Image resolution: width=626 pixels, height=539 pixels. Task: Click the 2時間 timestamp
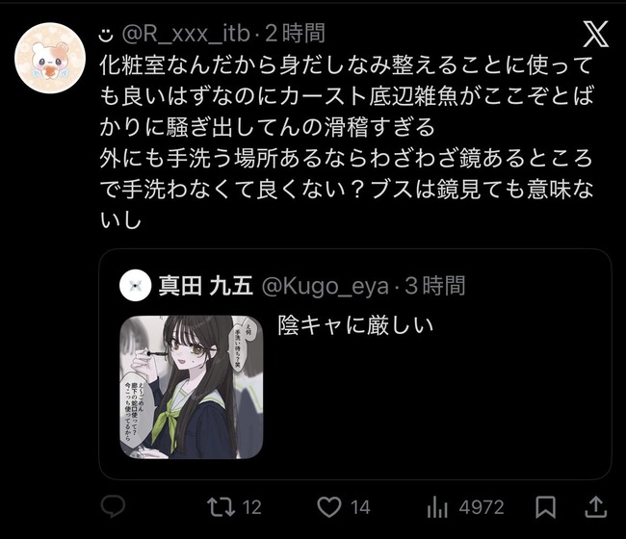295,33
